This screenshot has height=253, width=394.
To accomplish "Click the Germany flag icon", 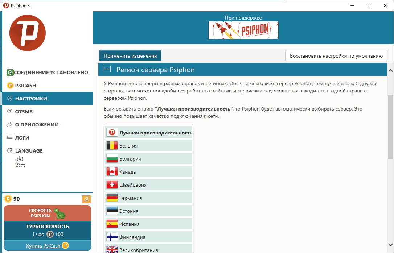I will pyautogui.click(x=112, y=198).
